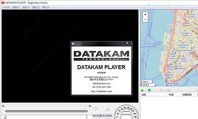Sort file list by 日期时间 column

click(x=187, y=95)
